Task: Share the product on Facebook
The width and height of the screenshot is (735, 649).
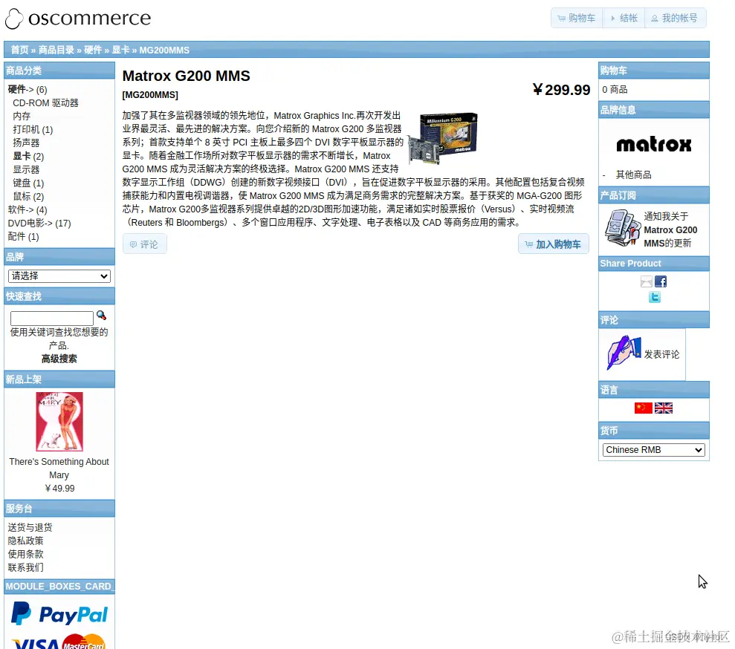Action: pos(660,281)
